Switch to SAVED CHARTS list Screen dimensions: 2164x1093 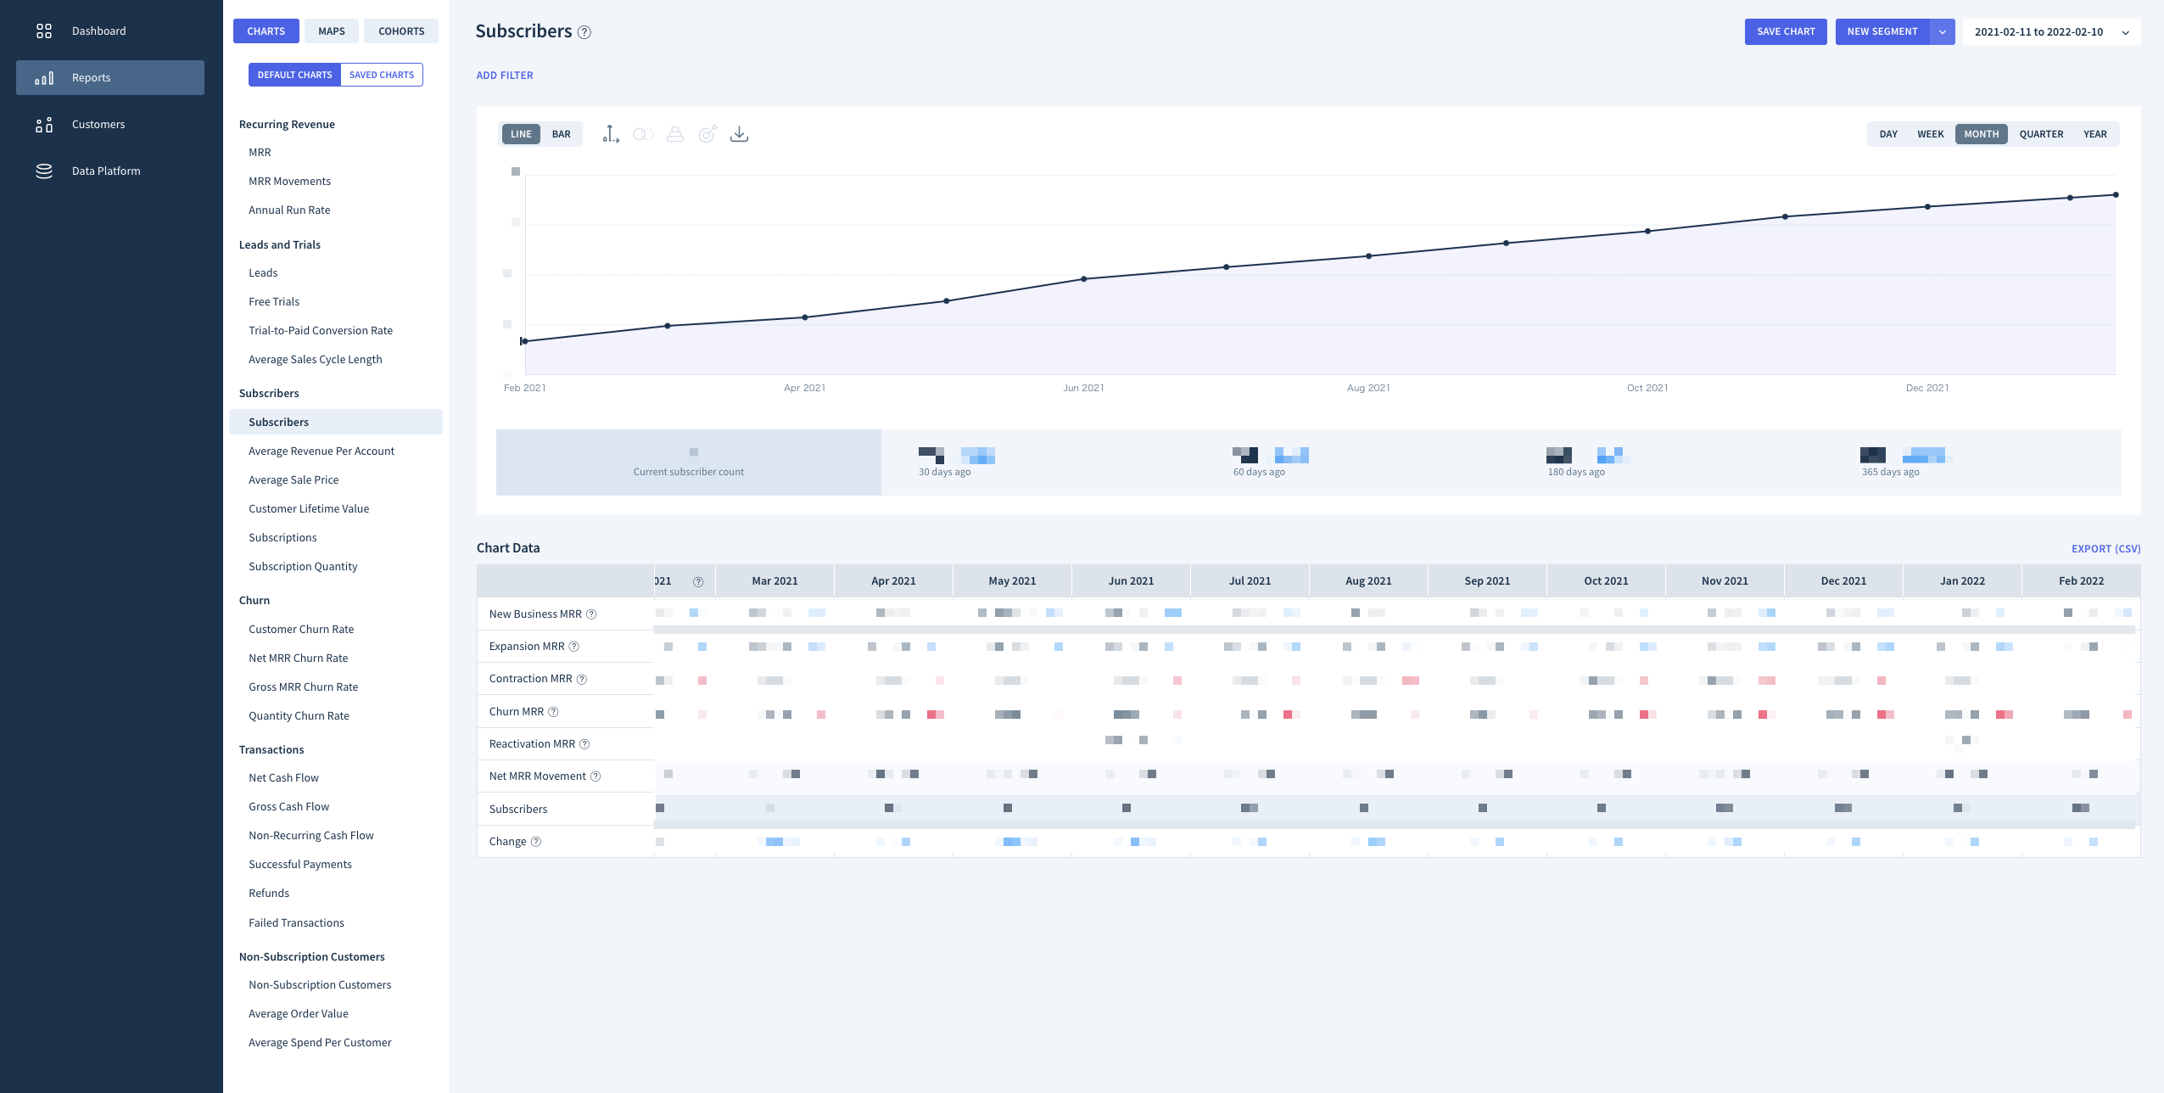(381, 75)
